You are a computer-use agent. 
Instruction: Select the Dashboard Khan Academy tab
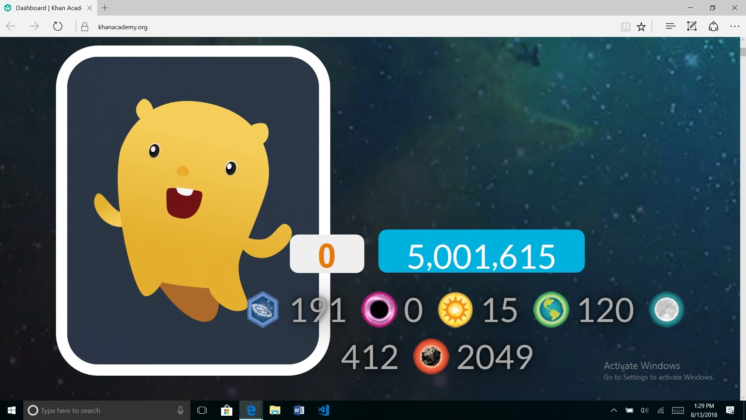pyautogui.click(x=48, y=8)
